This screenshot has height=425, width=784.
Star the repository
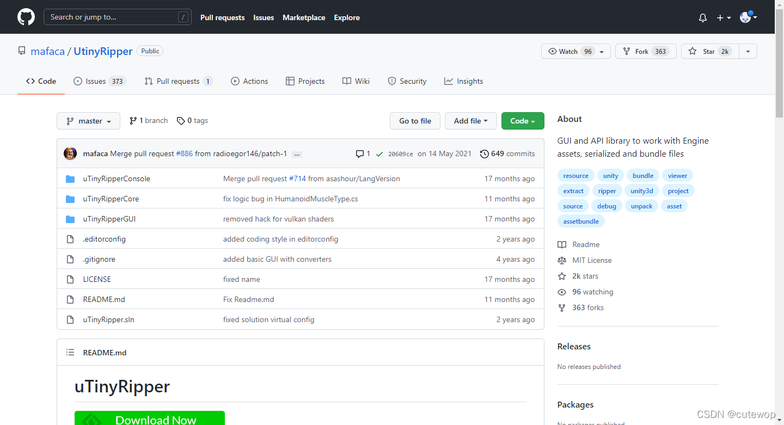tap(710, 51)
